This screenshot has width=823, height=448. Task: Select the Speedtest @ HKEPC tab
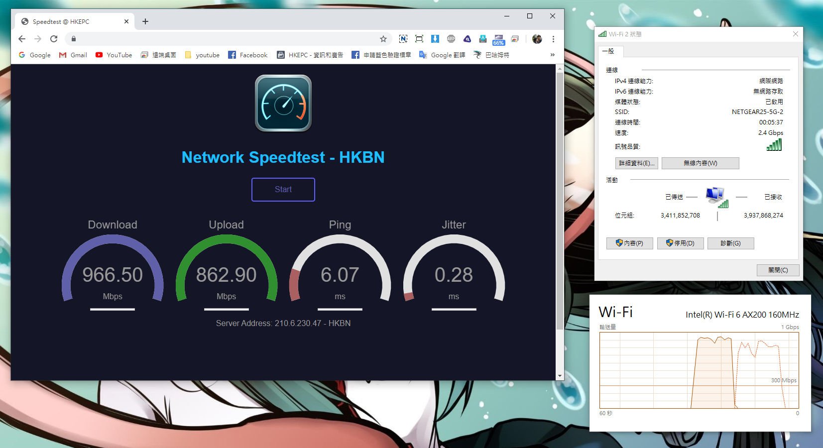click(75, 21)
